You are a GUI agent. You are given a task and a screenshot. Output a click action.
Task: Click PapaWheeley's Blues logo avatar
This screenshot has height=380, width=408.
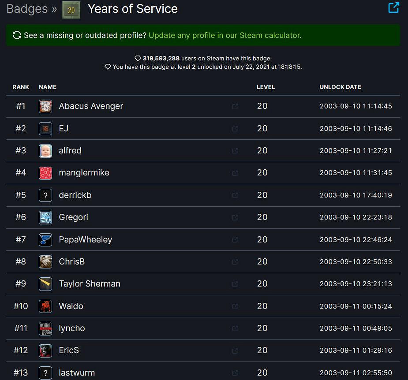[45, 239]
